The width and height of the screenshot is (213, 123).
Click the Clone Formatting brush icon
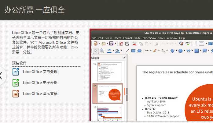pyautogui.click(x=157, y=44)
